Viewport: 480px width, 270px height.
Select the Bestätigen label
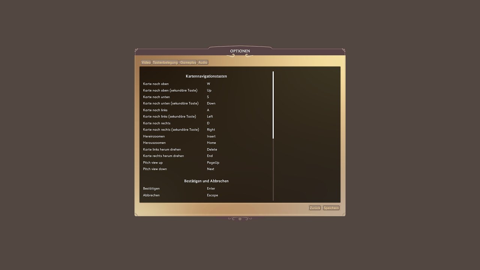(x=151, y=189)
